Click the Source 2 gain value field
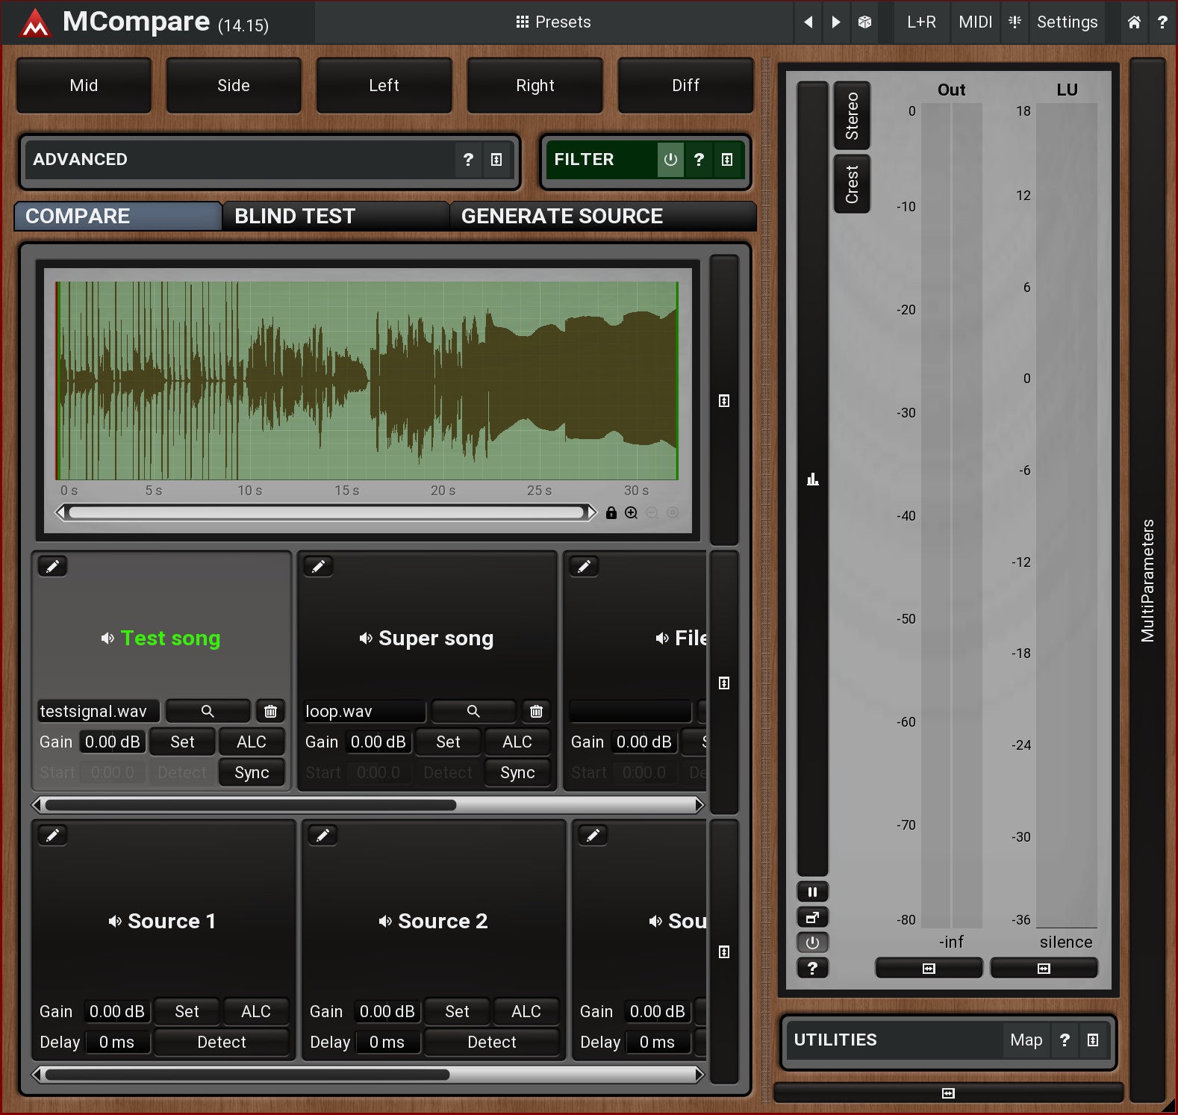The width and height of the screenshot is (1178, 1115). (x=387, y=1012)
